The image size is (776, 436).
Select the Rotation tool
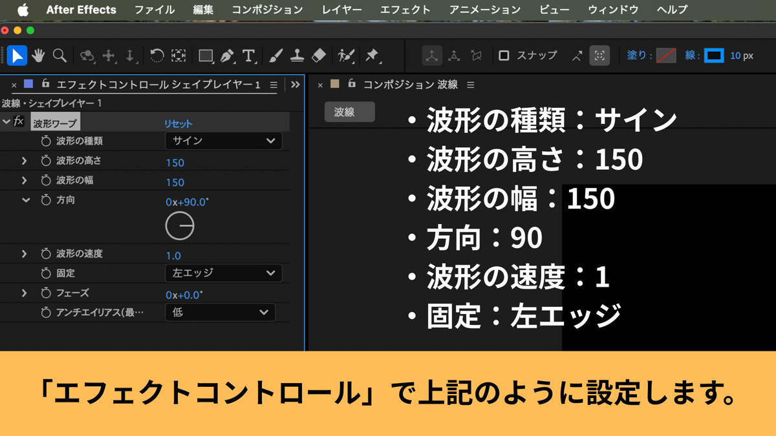[156, 56]
